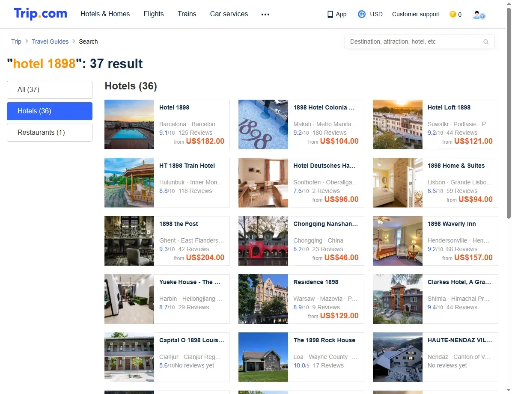Open Capital O 1898 thumbnail
The image size is (512, 394).
129,357
